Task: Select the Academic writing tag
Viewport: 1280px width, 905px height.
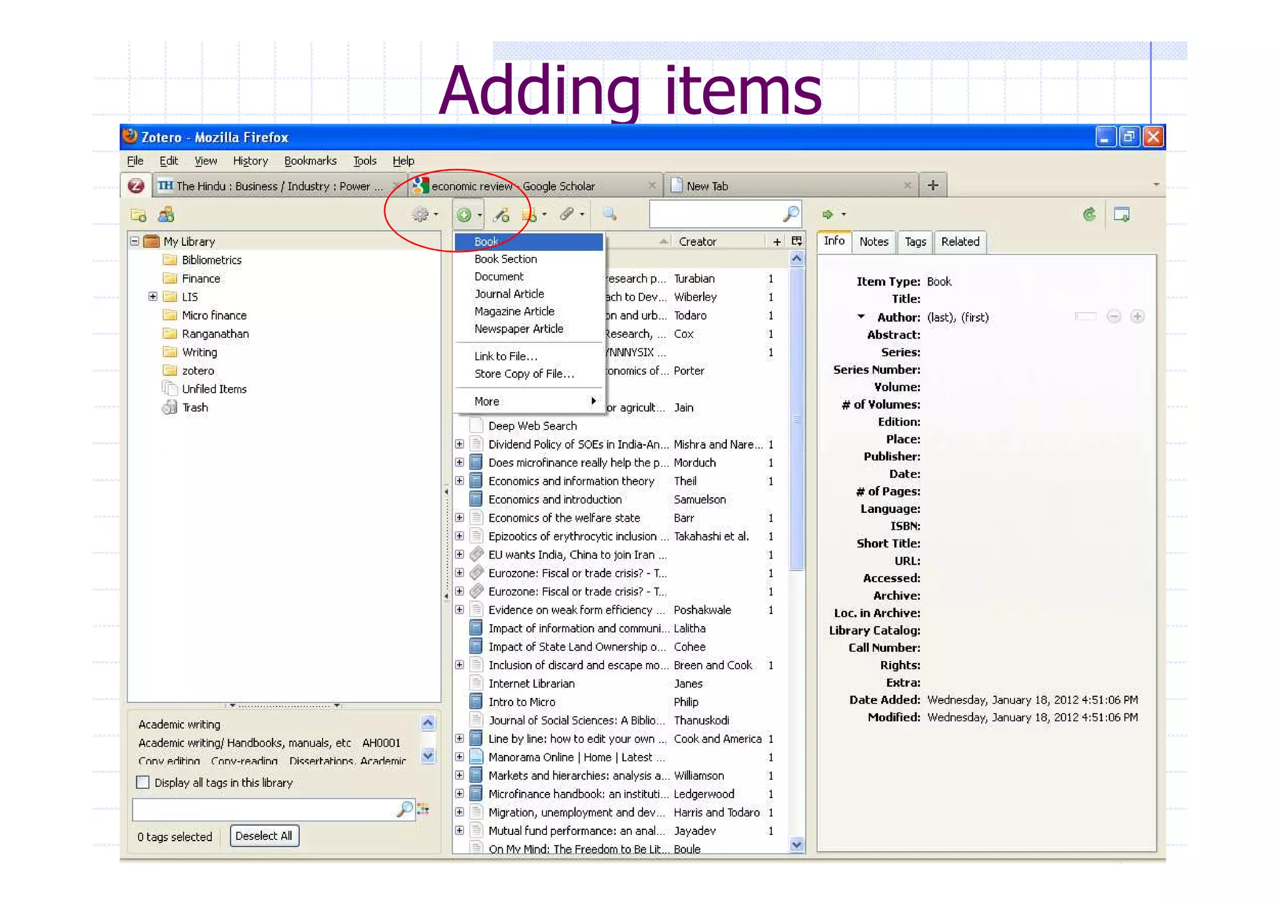Action: tap(179, 724)
